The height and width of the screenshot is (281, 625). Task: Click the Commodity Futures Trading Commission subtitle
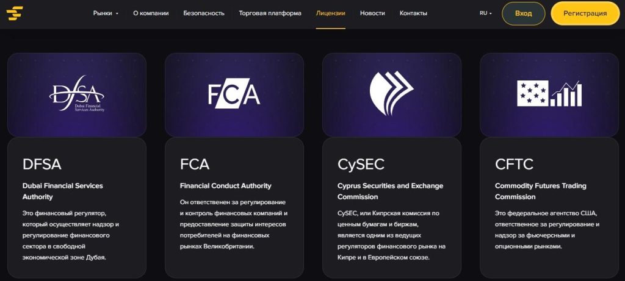pos(541,191)
